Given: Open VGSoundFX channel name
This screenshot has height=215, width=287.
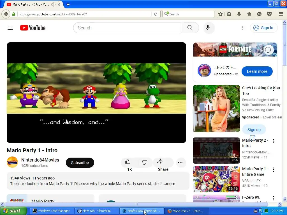Looking at the screenshot, I should coord(251,181).
